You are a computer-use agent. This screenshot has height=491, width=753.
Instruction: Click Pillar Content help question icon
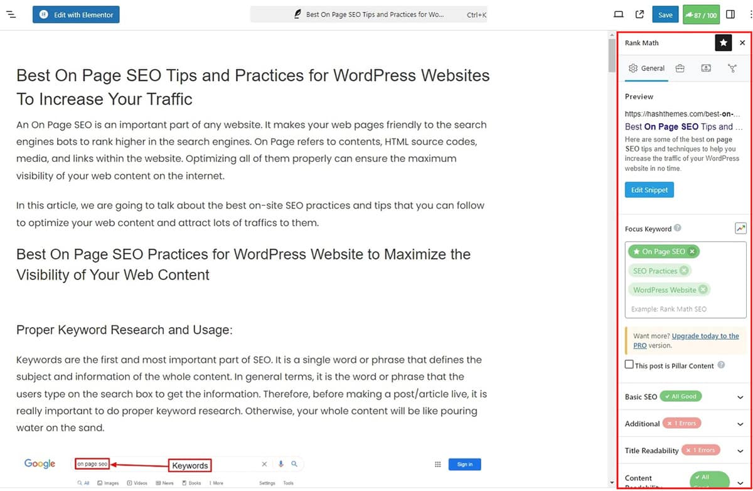[x=721, y=365]
